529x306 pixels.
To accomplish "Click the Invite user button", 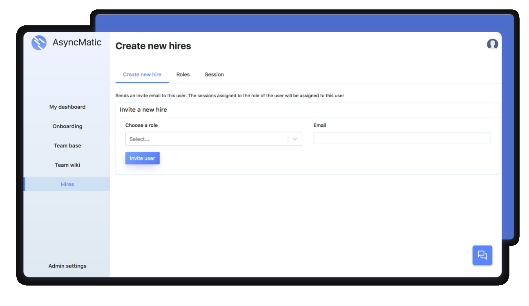I will [143, 158].
